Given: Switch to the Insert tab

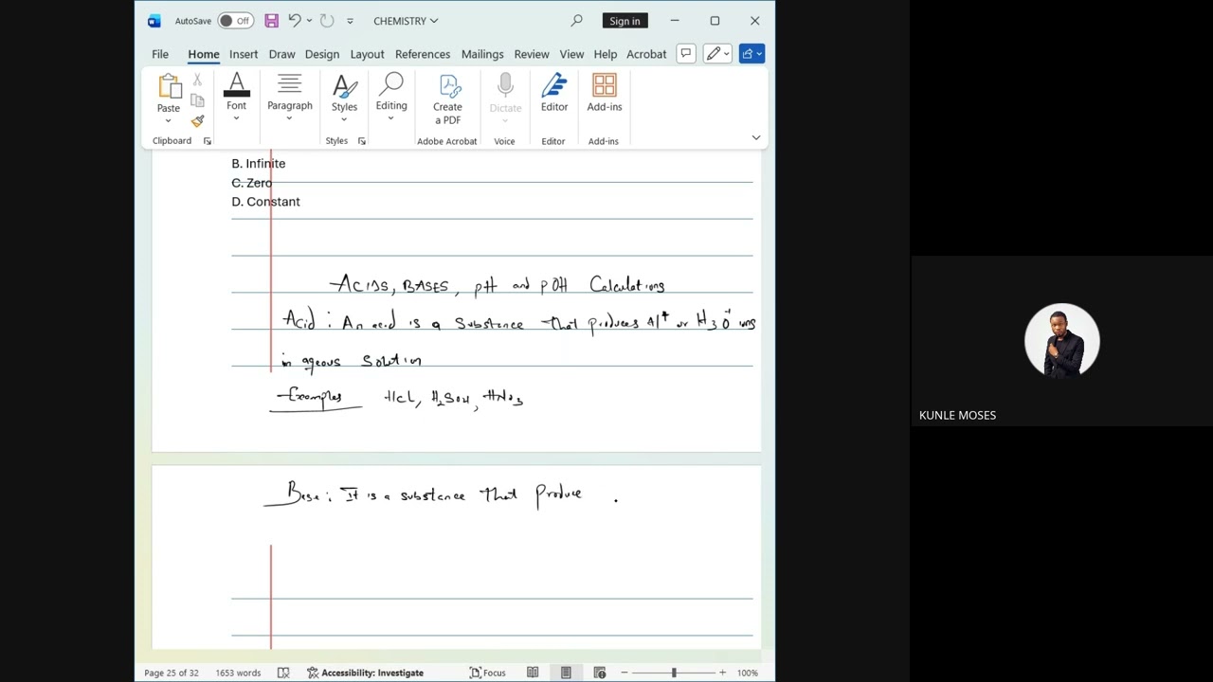Looking at the screenshot, I should click(x=244, y=54).
